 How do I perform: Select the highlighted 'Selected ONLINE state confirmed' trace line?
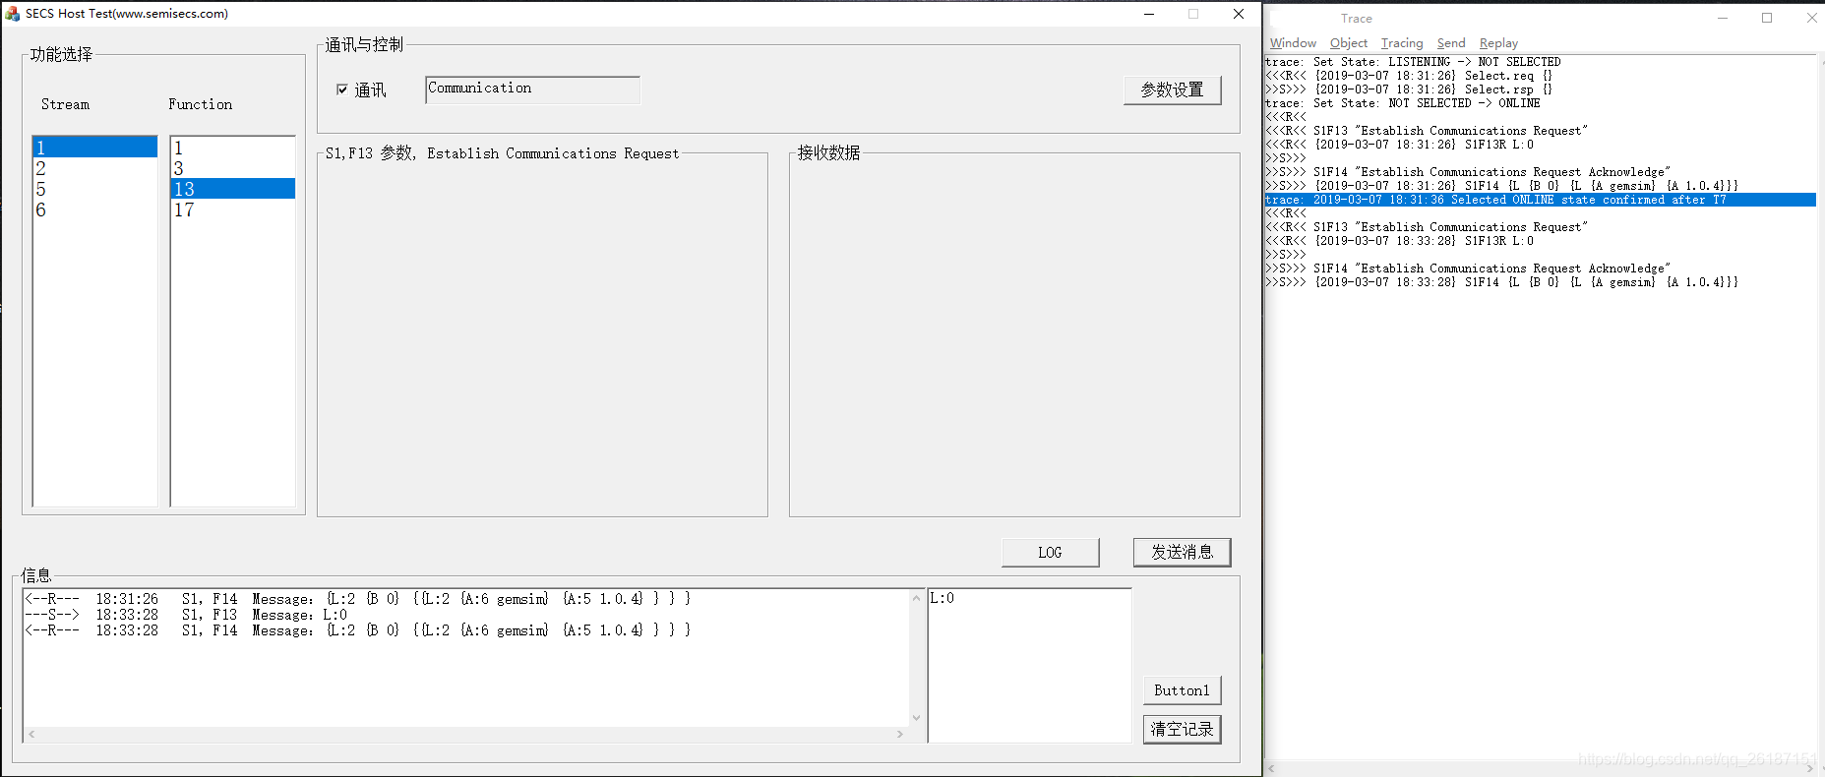[1540, 200]
